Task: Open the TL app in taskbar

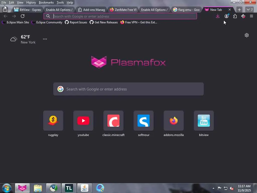Action: (69, 188)
